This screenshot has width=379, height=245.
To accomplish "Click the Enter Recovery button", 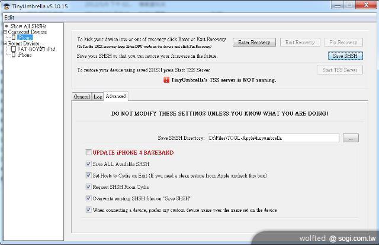I will pyautogui.click(x=254, y=43).
